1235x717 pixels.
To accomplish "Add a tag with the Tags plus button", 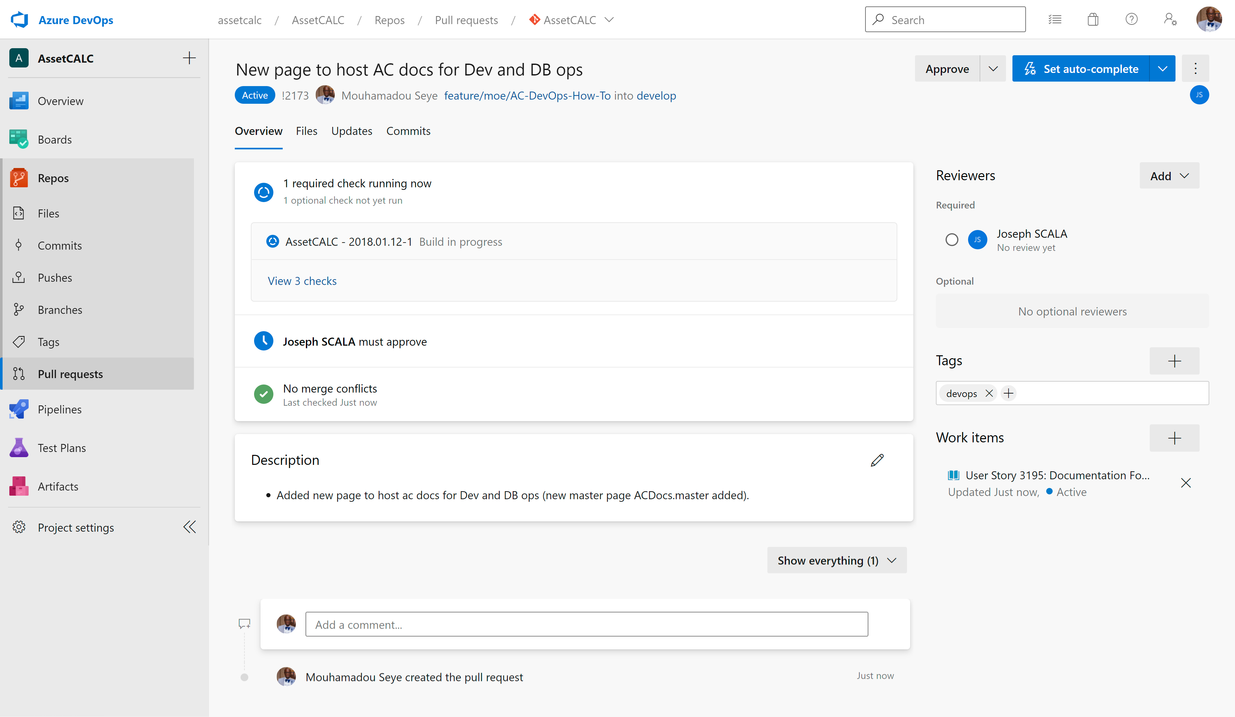I will pos(1175,361).
